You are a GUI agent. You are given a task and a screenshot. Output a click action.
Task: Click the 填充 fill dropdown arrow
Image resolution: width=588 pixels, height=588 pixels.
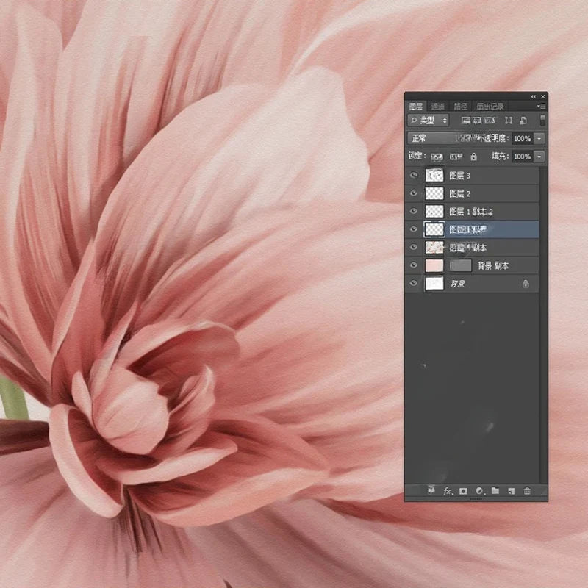tap(540, 157)
